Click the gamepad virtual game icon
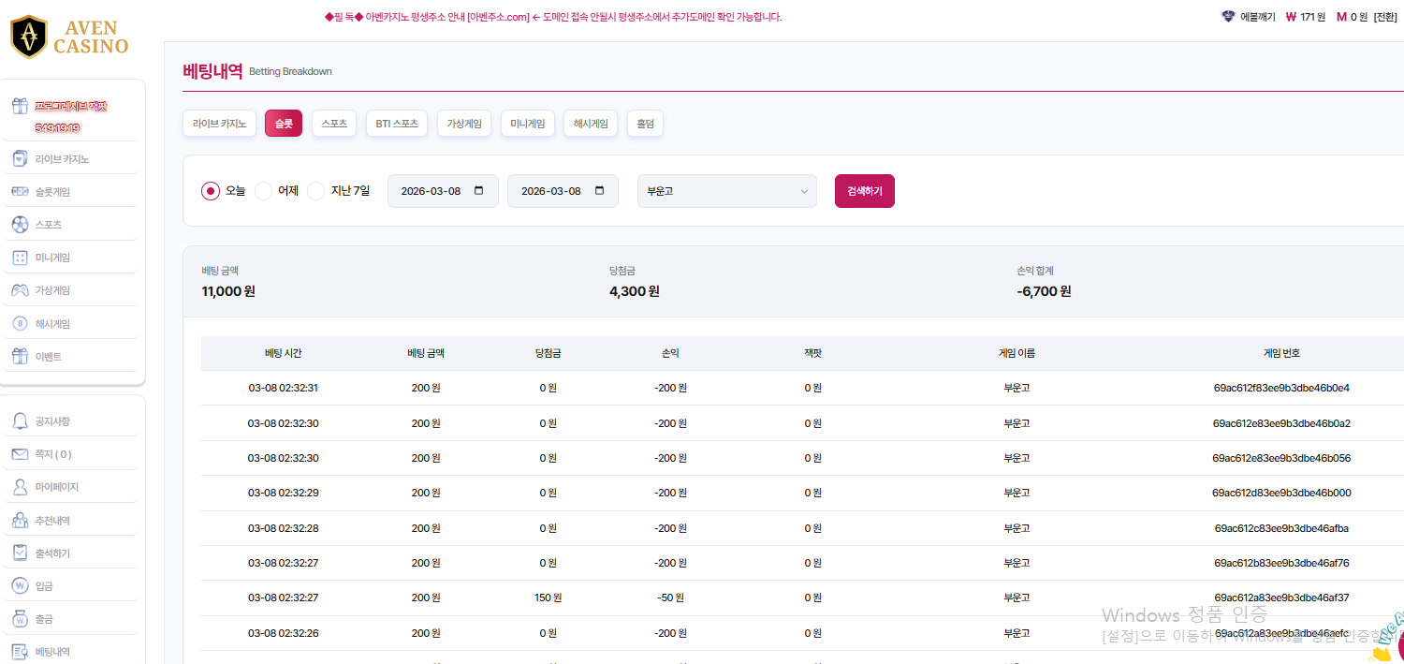The image size is (1404, 664). click(20, 290)
